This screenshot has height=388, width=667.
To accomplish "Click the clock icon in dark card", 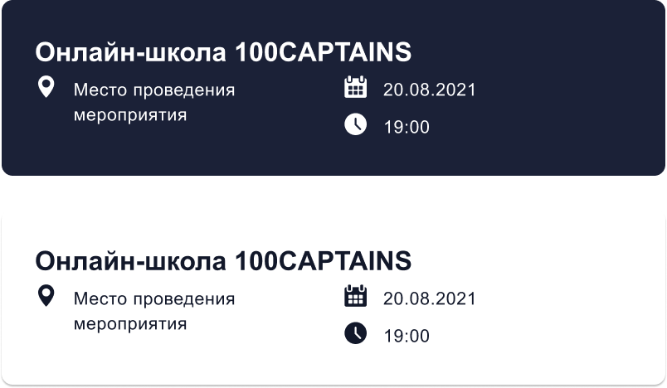I will (x=356, y=124).
